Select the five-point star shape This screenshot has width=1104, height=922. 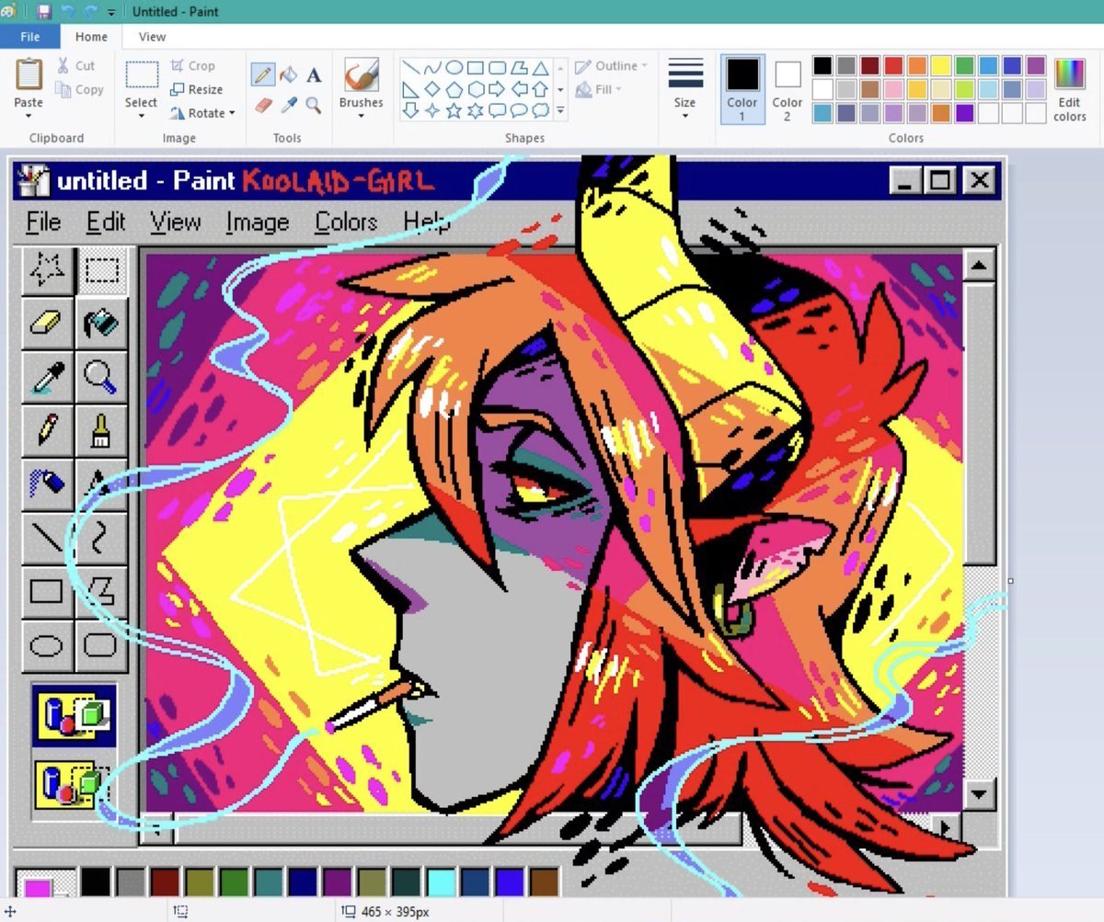point(454,110)
